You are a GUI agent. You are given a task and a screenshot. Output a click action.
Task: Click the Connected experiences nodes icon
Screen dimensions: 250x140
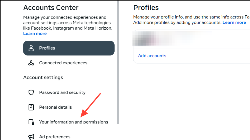tap(31, 63)
